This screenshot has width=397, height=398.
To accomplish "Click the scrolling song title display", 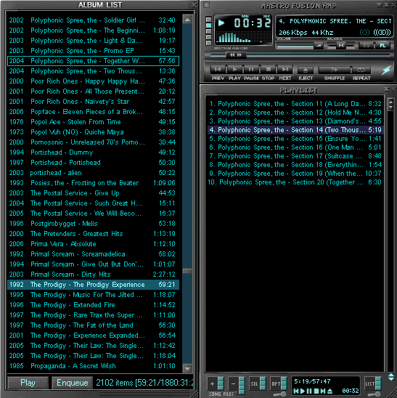I will pos(335,21).
